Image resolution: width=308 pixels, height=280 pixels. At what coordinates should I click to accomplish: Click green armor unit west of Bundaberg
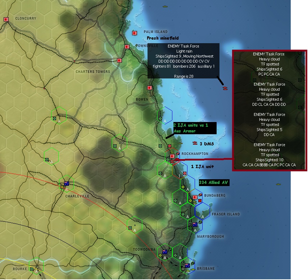point(176,200)
